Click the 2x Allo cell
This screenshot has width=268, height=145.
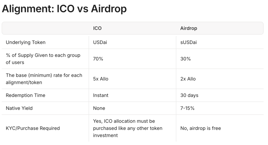coord(188,79)
